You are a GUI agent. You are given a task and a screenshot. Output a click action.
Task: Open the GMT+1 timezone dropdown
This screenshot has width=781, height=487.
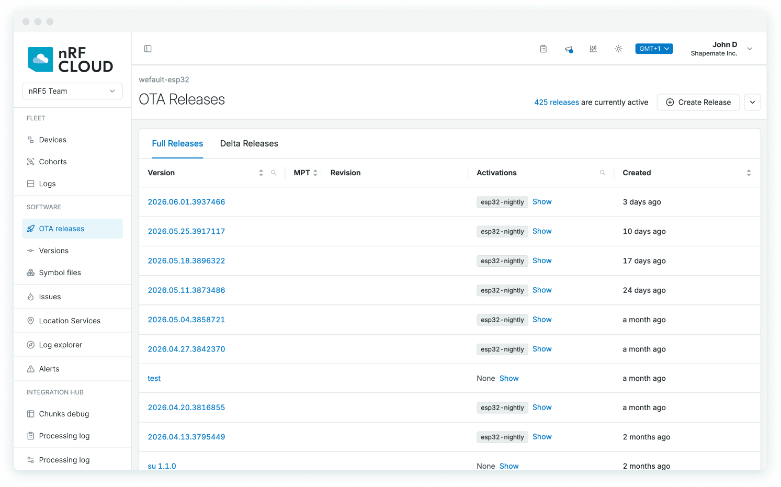(x=654, y=49)
